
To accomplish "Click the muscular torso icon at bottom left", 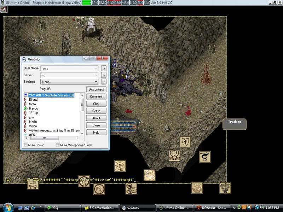I will tap(33, 184).
